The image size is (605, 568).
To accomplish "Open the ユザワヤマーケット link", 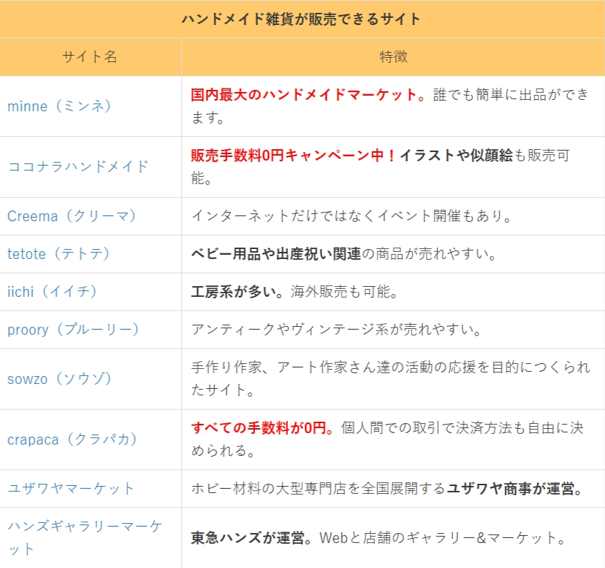I will click(x=71, y=489).
